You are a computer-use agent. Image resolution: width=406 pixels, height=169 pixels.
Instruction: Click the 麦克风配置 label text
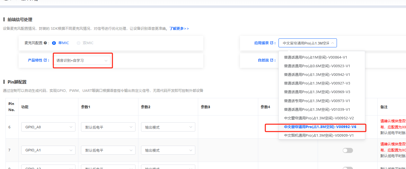pos(33,43)
